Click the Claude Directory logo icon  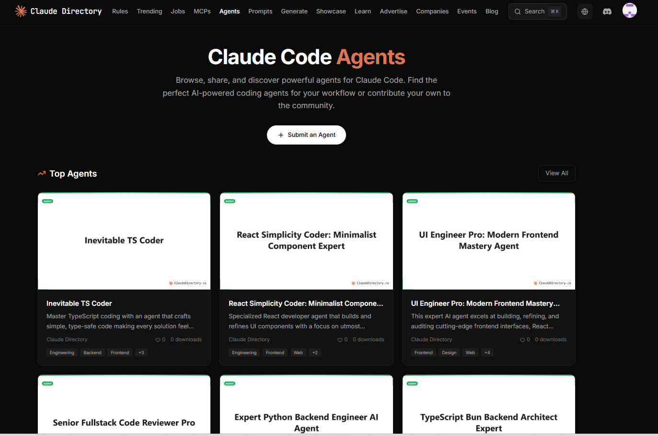coord(20,11)
